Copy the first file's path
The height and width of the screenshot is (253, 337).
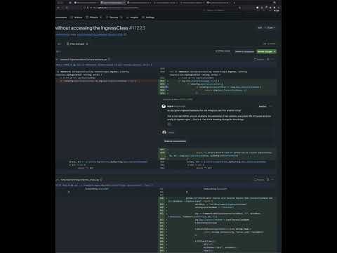click(x=109, y=59)
